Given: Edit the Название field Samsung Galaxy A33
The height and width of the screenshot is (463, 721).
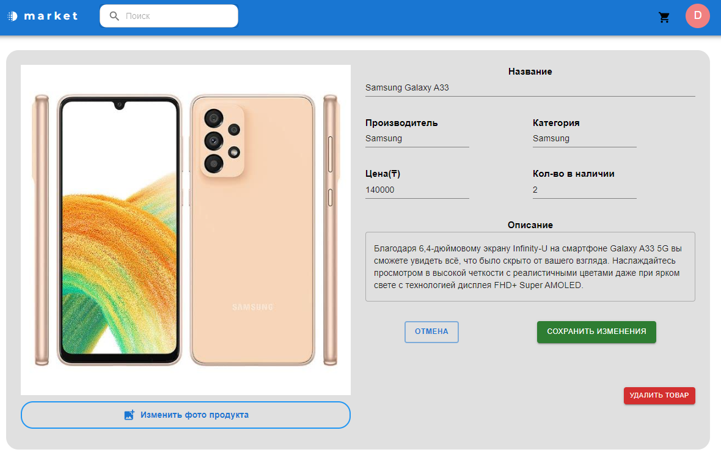Looking at the screenshot, I should (530, 87).
